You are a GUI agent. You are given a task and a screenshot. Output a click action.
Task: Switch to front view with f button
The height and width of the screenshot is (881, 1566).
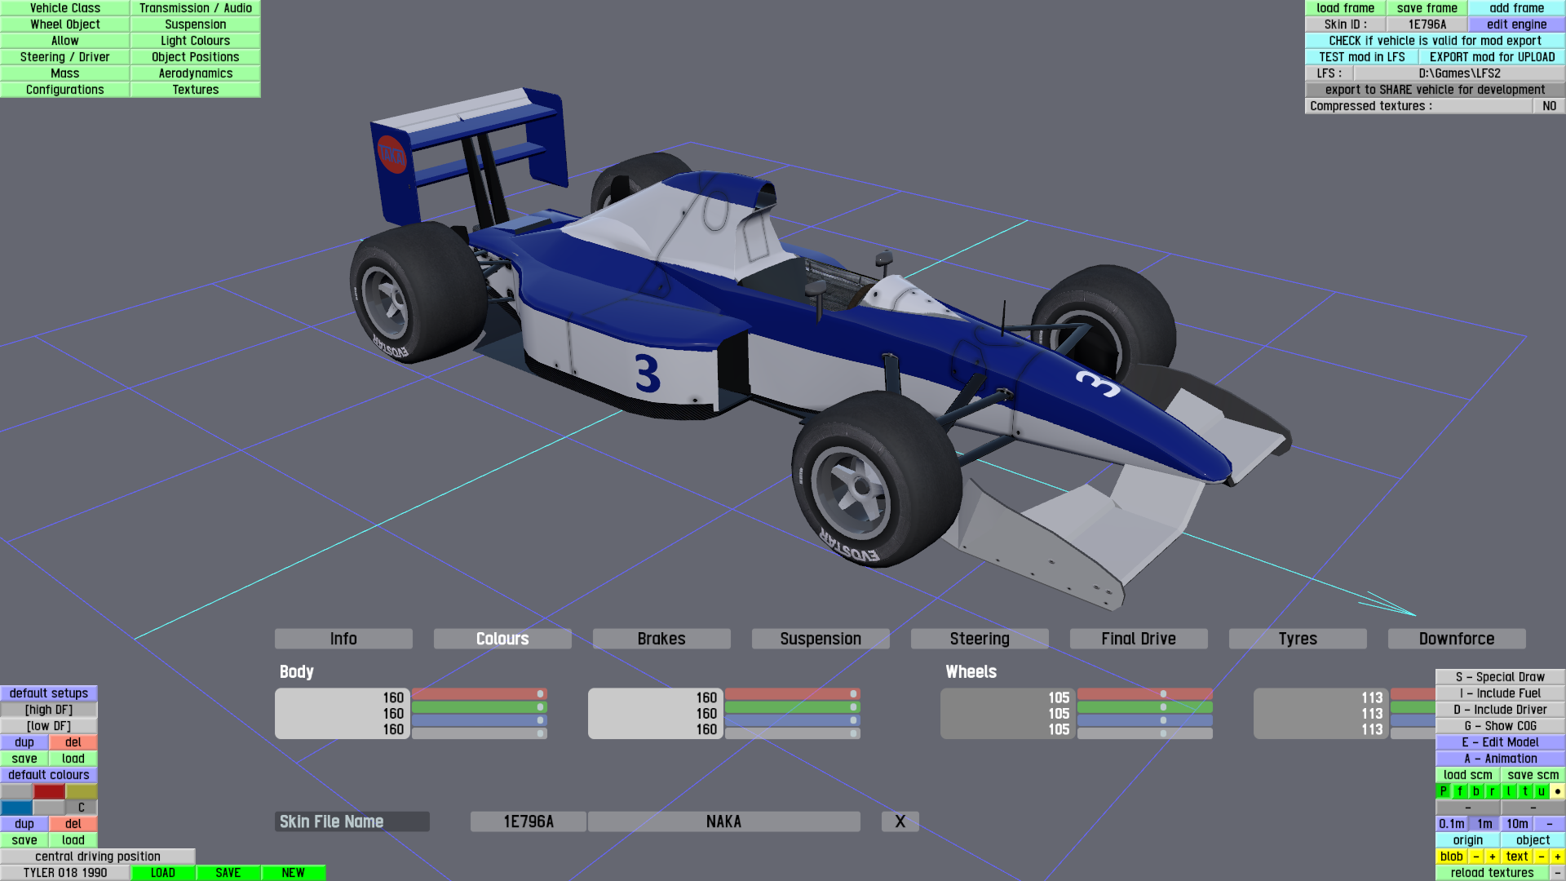(1460, 791)
